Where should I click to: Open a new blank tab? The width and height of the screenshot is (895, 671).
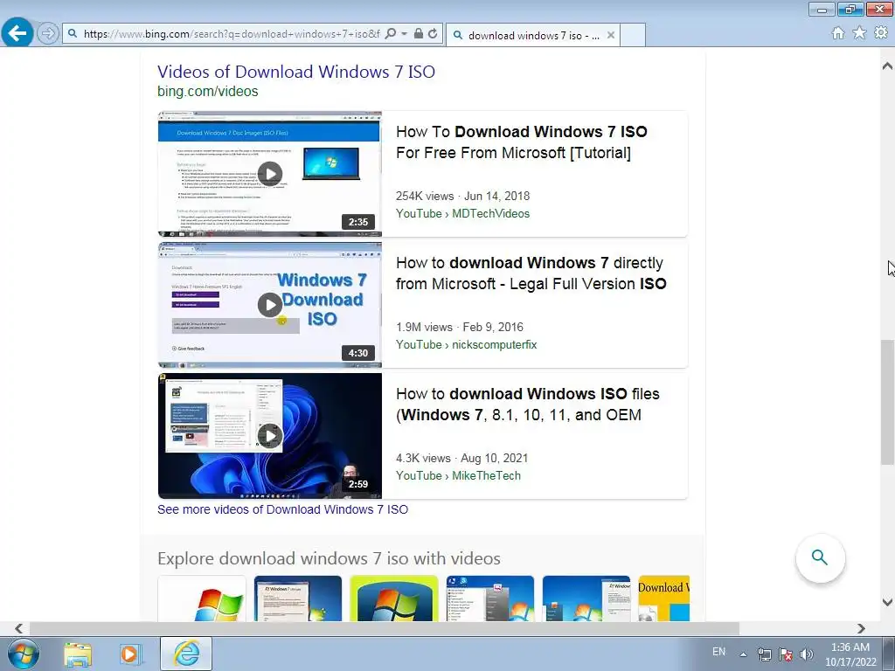pyautogui.click(x=633, y=35)
